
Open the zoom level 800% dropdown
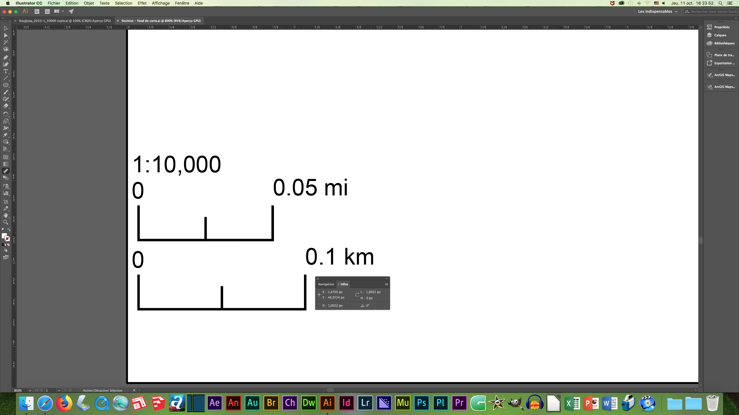[30, 391]
